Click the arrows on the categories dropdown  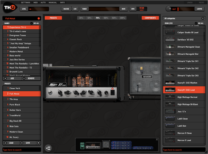(203, 18)
